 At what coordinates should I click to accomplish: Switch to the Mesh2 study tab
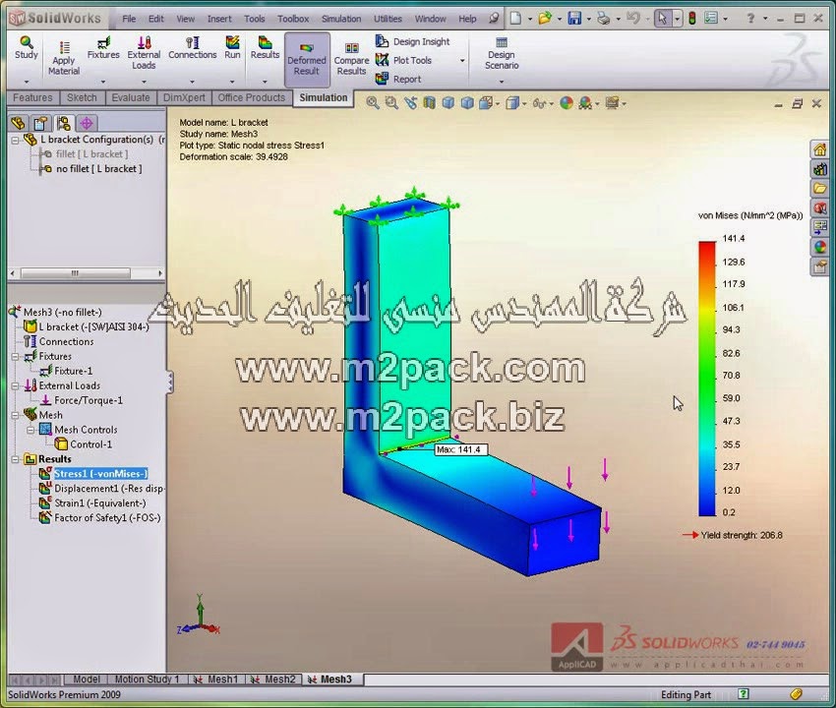(x=273, y=679)
